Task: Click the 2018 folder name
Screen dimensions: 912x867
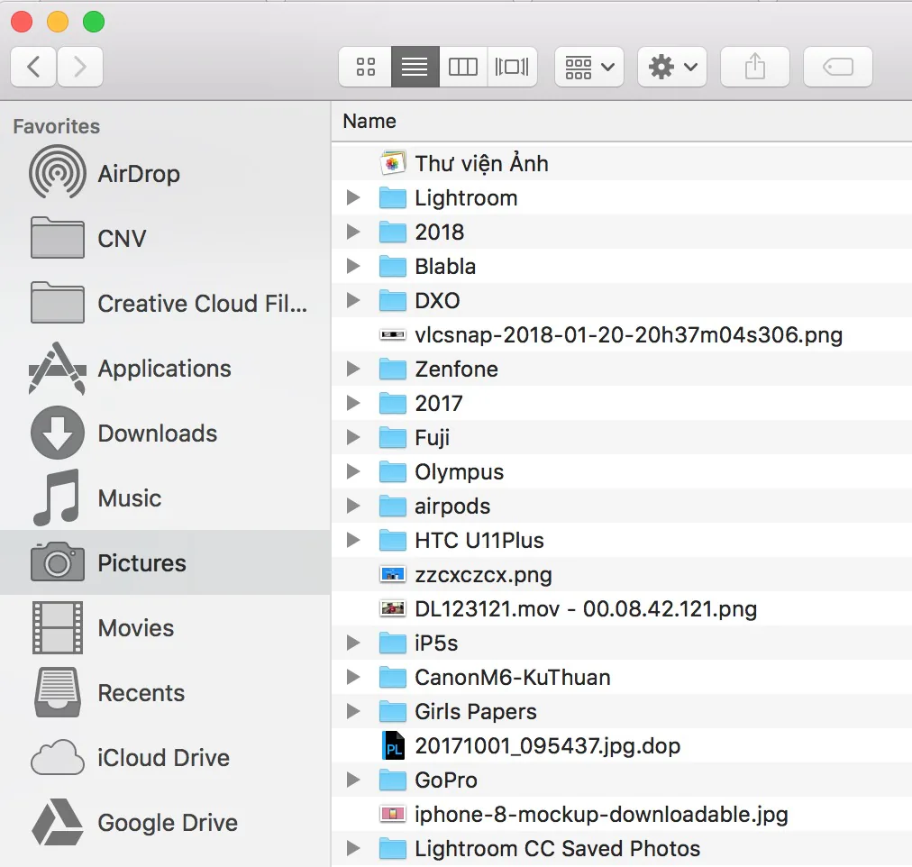Action: pyautogui.click(x=439, y=232)
